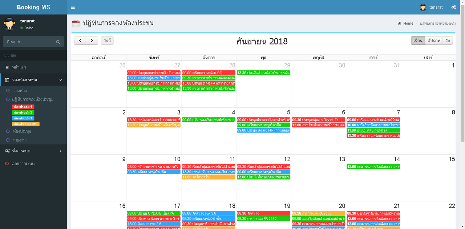Open 13.30 การจัดสรรอัตราว่าง event on 3
This screenshot has width=465, height=229.
point(154,120)
